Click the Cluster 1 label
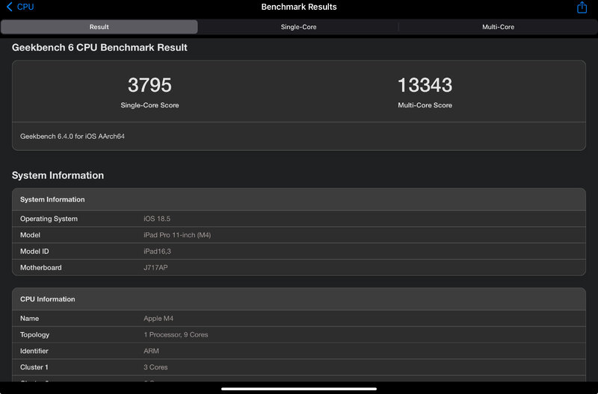The height and width of the screenshot is (394, 598). (x=34, y=367)
